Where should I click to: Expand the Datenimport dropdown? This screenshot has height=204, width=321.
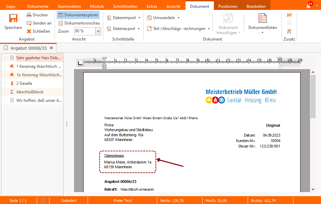139,18
